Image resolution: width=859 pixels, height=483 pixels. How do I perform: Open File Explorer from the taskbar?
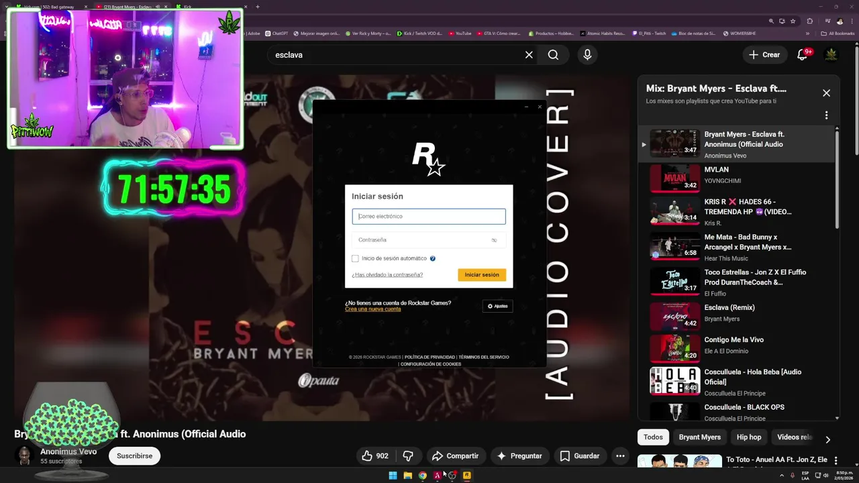click(407, 476)
